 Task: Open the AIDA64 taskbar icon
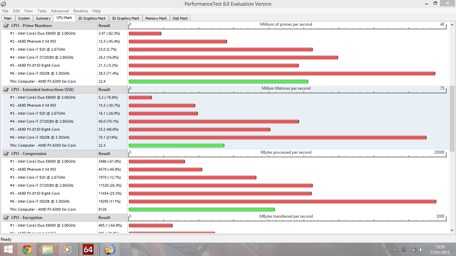click(x=88, y=249)
